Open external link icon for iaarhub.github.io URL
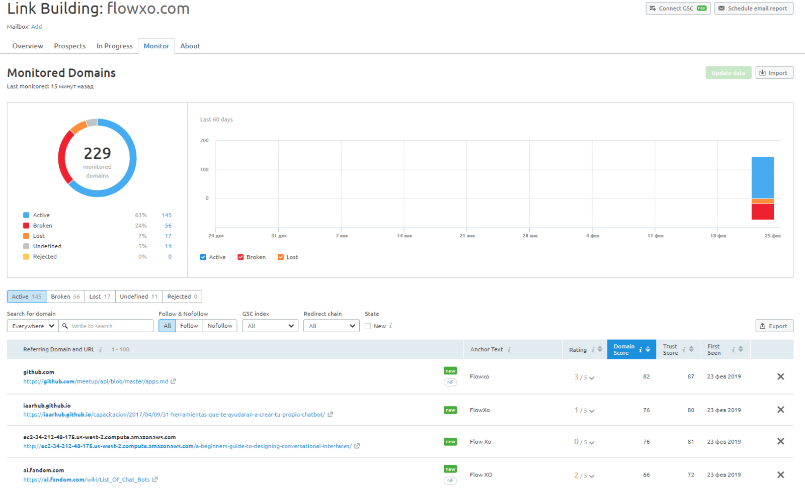This screenshot has width=805, height=492. 330,415
